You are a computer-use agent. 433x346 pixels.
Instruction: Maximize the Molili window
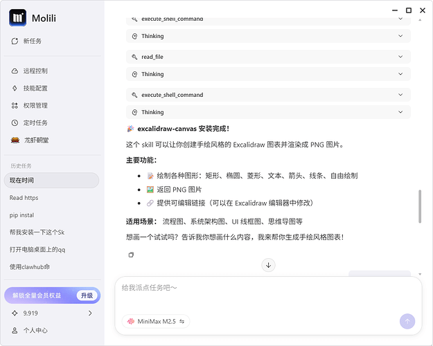[409, 10]
